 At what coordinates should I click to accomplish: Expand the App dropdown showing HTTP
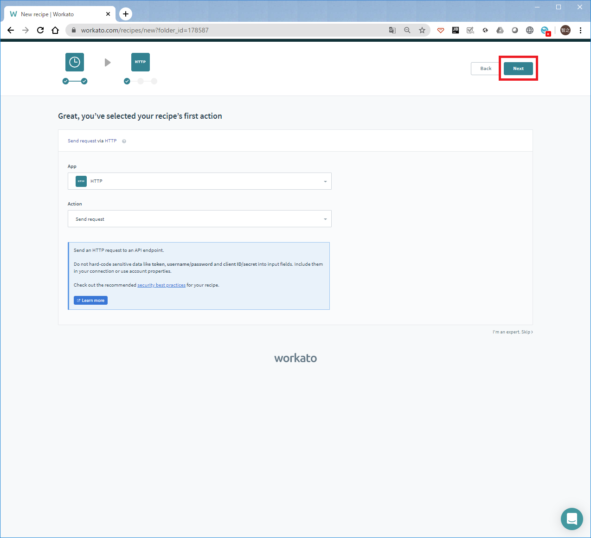(x=199, y=181)
